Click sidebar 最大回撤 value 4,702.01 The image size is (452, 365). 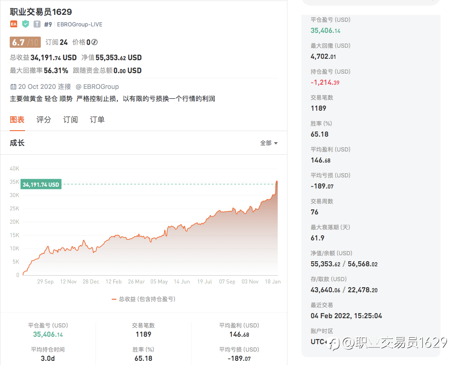[x=323, y=57]
